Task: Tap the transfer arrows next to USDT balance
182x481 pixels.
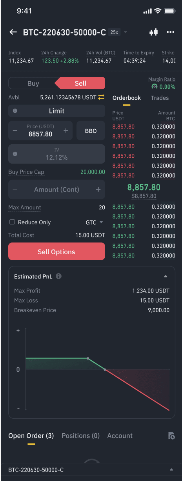Action: 101,97
